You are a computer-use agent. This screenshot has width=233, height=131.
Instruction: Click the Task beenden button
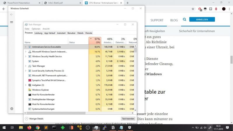128,119
